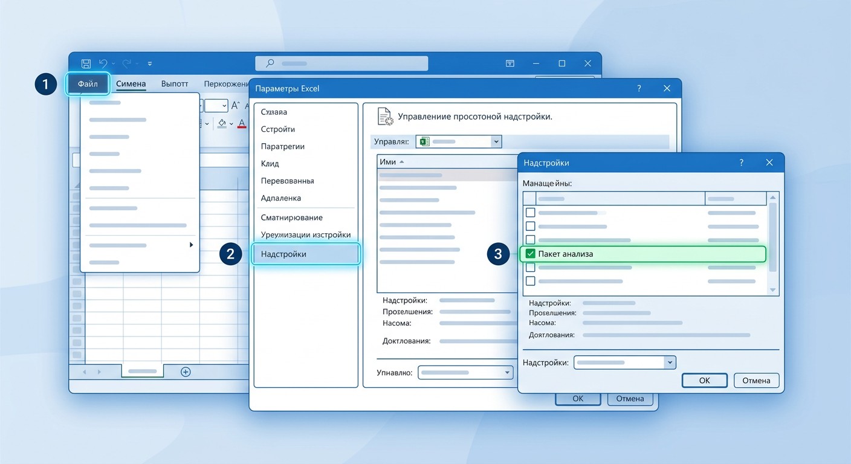Open the fill color dropdown arrow
Image resolution: width=851 pixels, height=464 pixels.
point(232,124)
